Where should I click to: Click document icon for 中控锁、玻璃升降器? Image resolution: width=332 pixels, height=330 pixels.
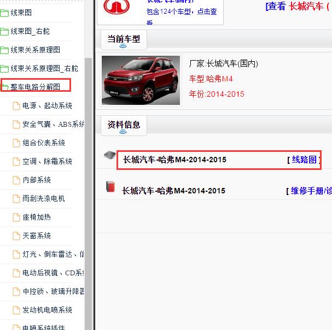pos(16,292)
